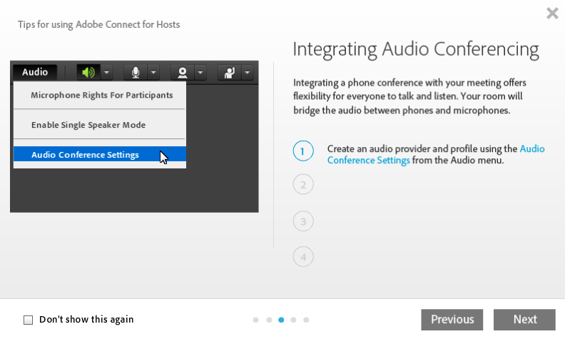Check "Don't show this again" box
The image size is (565, 339).
click(x=29, y=320)
